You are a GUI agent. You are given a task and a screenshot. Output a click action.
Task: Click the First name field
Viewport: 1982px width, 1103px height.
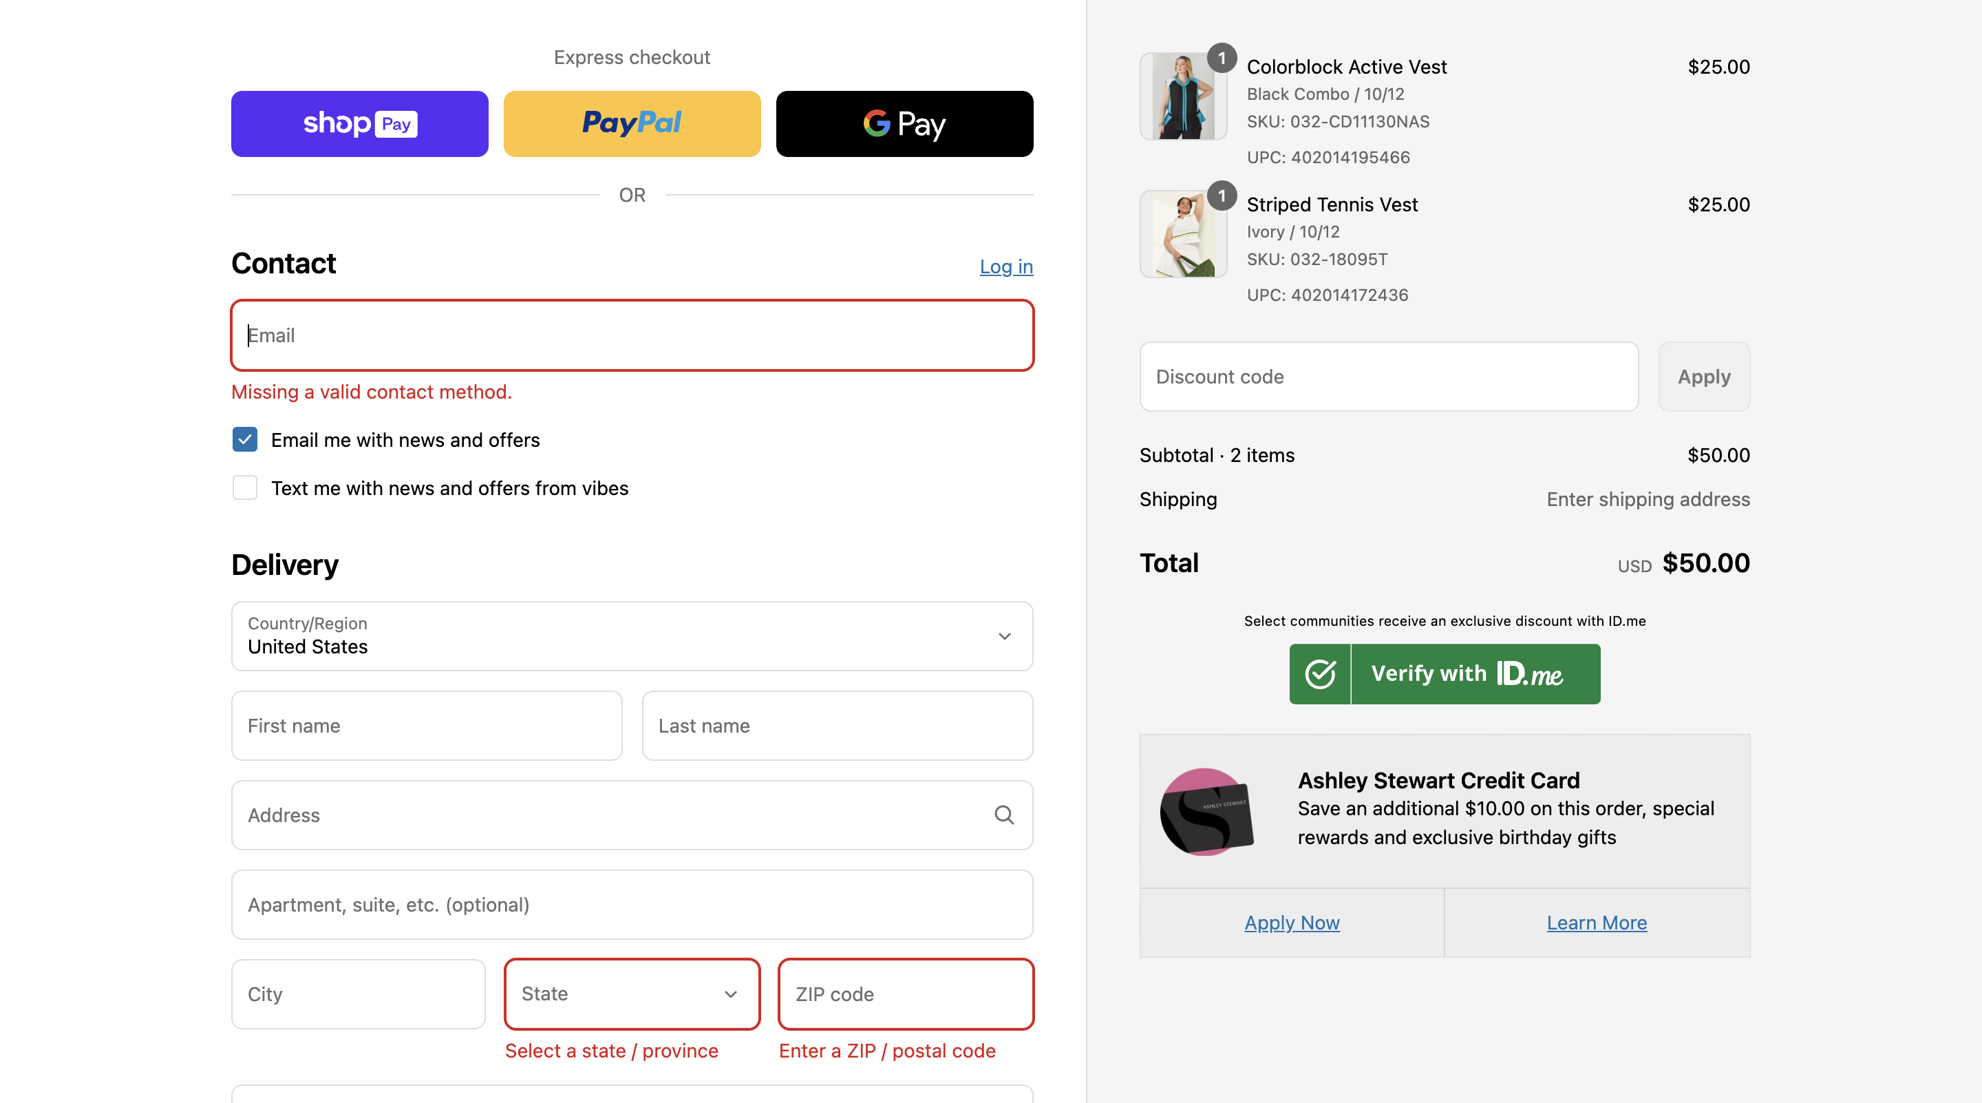tap(426, 726)
